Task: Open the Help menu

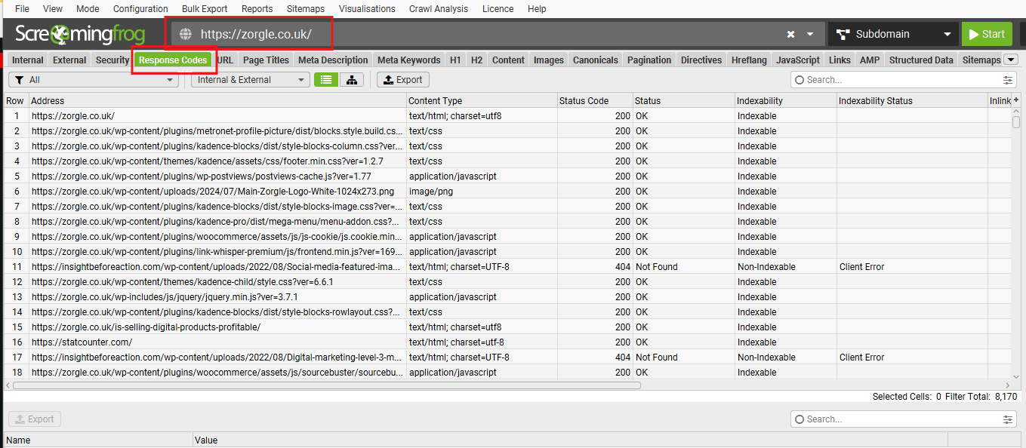Action: tap(537, 9)
